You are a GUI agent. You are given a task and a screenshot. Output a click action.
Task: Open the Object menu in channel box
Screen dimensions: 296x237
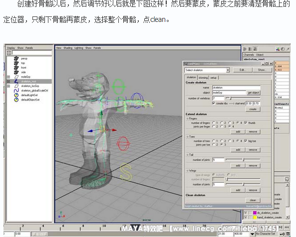(260, 55)
